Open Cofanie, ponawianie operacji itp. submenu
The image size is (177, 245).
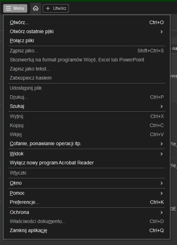tap(87, 144)
